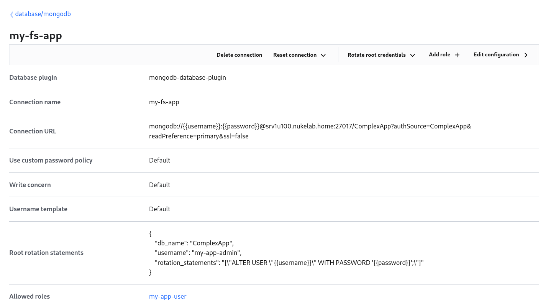Select the mongodb-database-plugin value
Viewport: 543px width, 304px height.
click(187, 77)
